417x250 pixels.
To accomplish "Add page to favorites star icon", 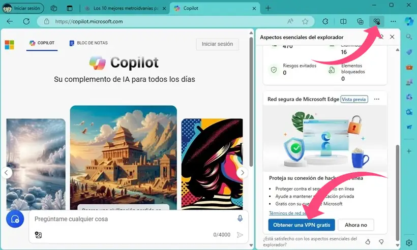I will (305, 21).
